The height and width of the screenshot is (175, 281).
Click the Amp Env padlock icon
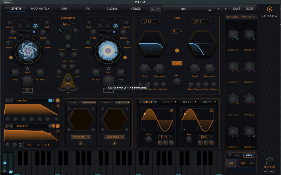58,100
